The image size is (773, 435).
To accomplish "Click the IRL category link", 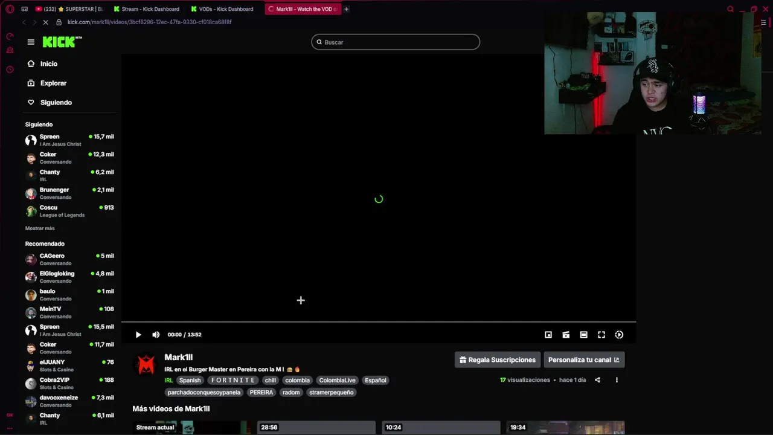I will click(168, 380).
